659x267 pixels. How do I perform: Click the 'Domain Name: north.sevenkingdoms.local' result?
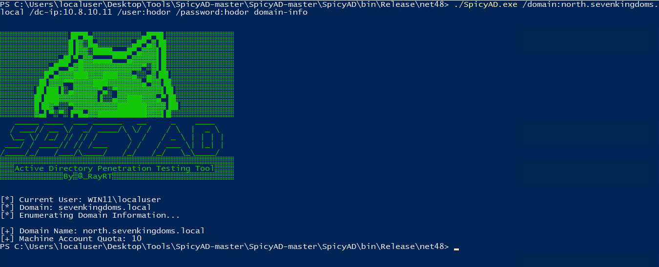[x=112, y=231]
